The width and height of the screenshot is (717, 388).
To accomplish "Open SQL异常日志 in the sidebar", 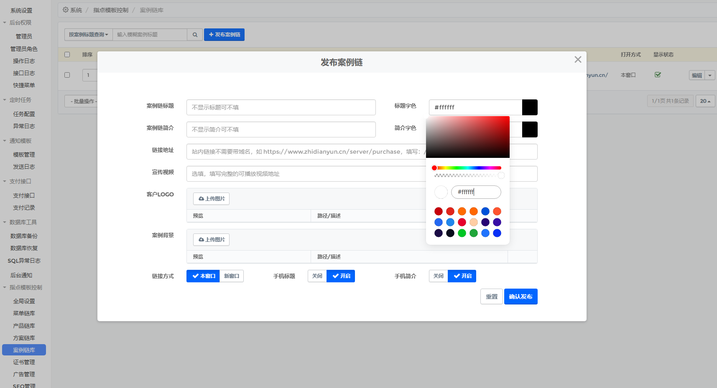I will point(24,261).
